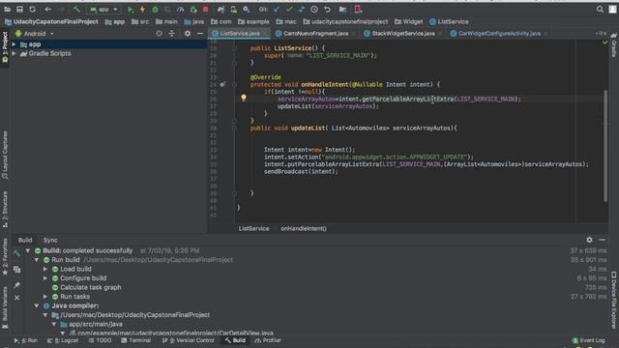
Task: Open the Run tool window button
Action: pyautogui.click(x=26, y=340)
